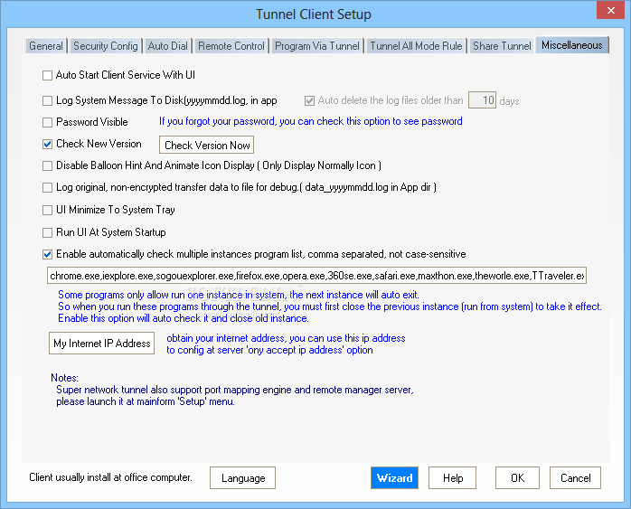Disable automatic multiple instances program check

coord(48,254)
